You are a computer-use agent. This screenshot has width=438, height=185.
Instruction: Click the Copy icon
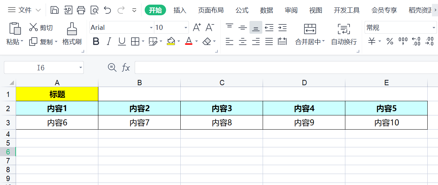(x=33, y=42)
